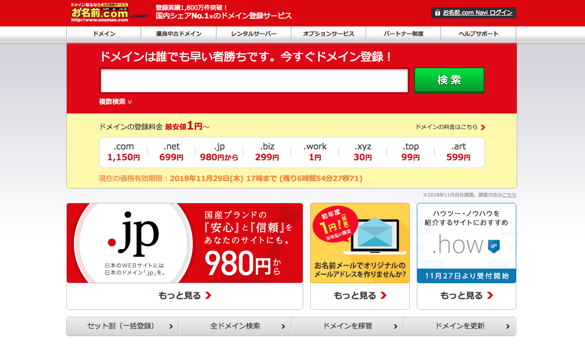Select the .jp 980円から price entry
Image resolution: width=585 pixels, height=348 pixels.
219,152
